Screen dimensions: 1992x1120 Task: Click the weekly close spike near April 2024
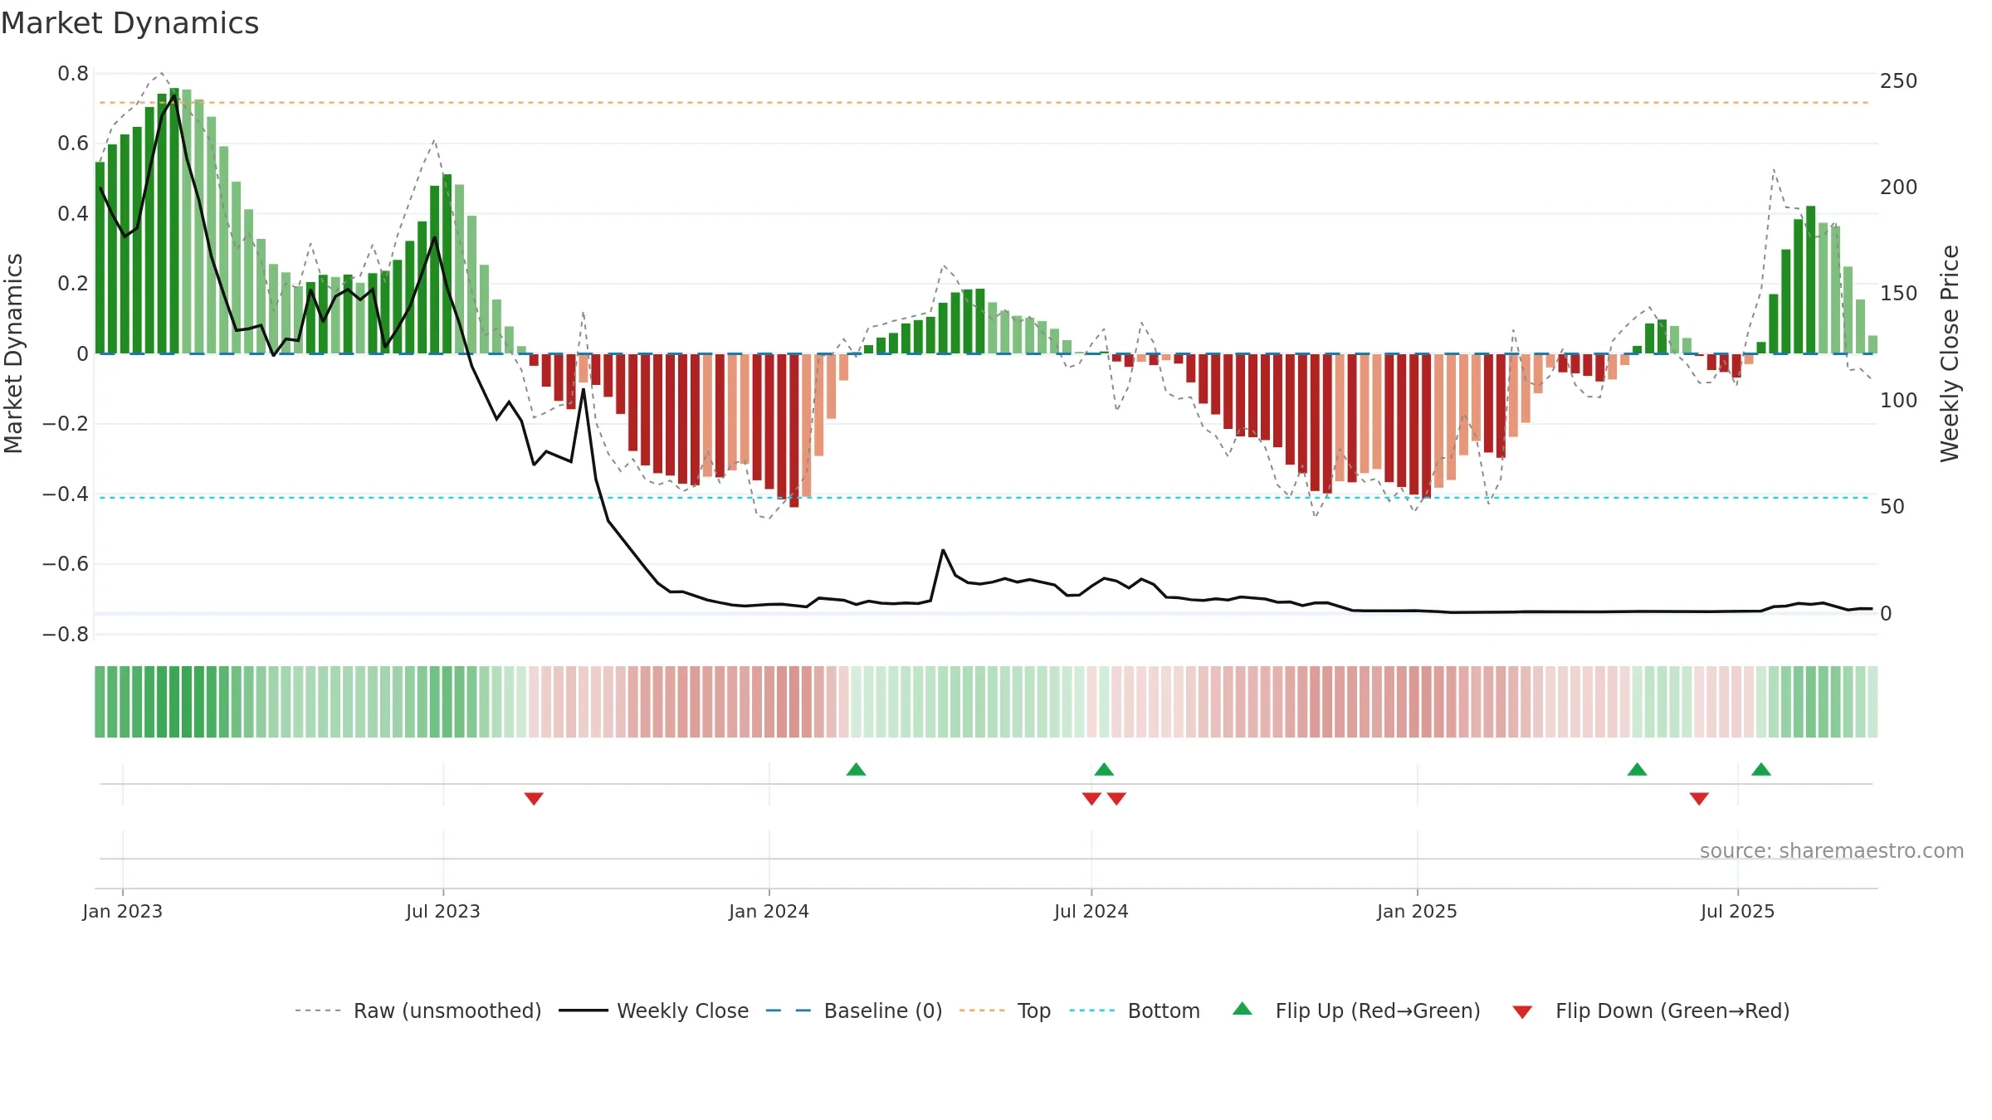(x=943, y=551)
